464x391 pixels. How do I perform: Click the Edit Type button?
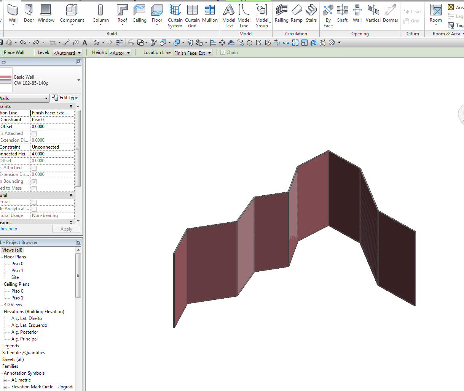pos(65,98)
